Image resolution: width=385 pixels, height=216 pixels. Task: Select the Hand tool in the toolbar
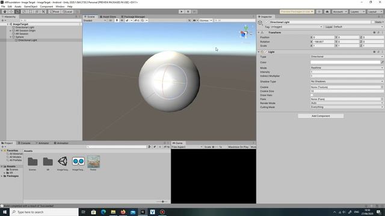5,11
